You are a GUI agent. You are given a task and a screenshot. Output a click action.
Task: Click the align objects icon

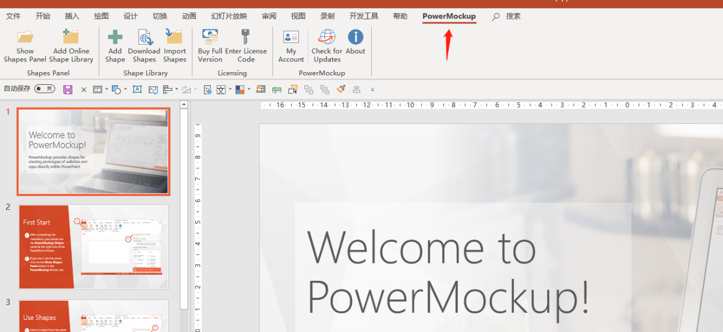click(167, 90)
